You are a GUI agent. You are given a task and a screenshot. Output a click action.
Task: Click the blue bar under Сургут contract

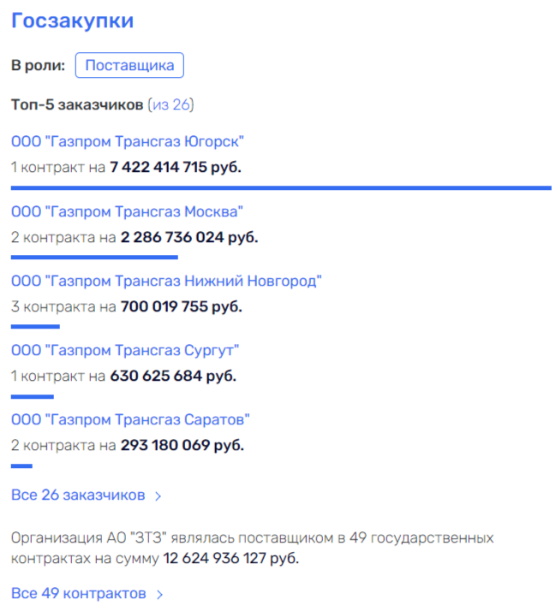pyautogui.click(x=33, y=396)
